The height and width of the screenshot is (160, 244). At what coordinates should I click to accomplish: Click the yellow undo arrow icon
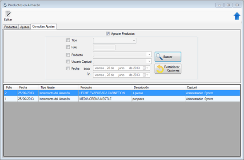pyautogui.click(x=160, y=68)
